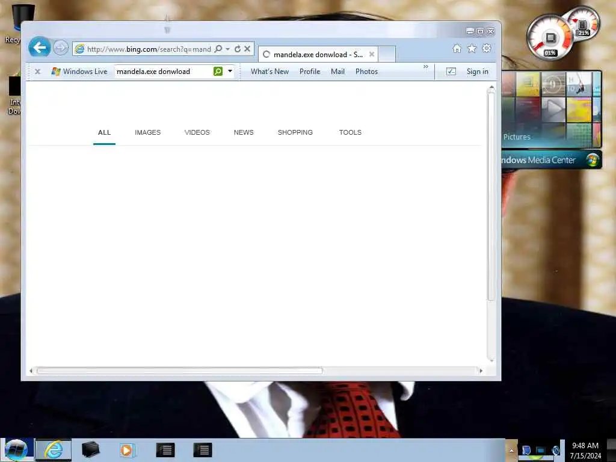The width and height of the screenshot is (616, 462).
Task: Switch to VIDEOS results
Action: pyautogui.click(x=197, y=132)
